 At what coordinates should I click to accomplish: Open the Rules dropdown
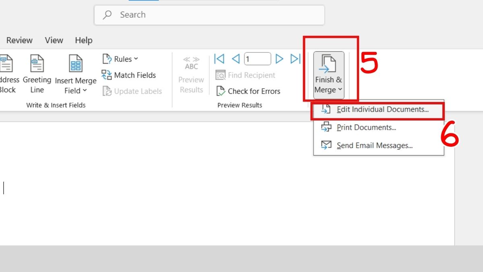(120, 59)
